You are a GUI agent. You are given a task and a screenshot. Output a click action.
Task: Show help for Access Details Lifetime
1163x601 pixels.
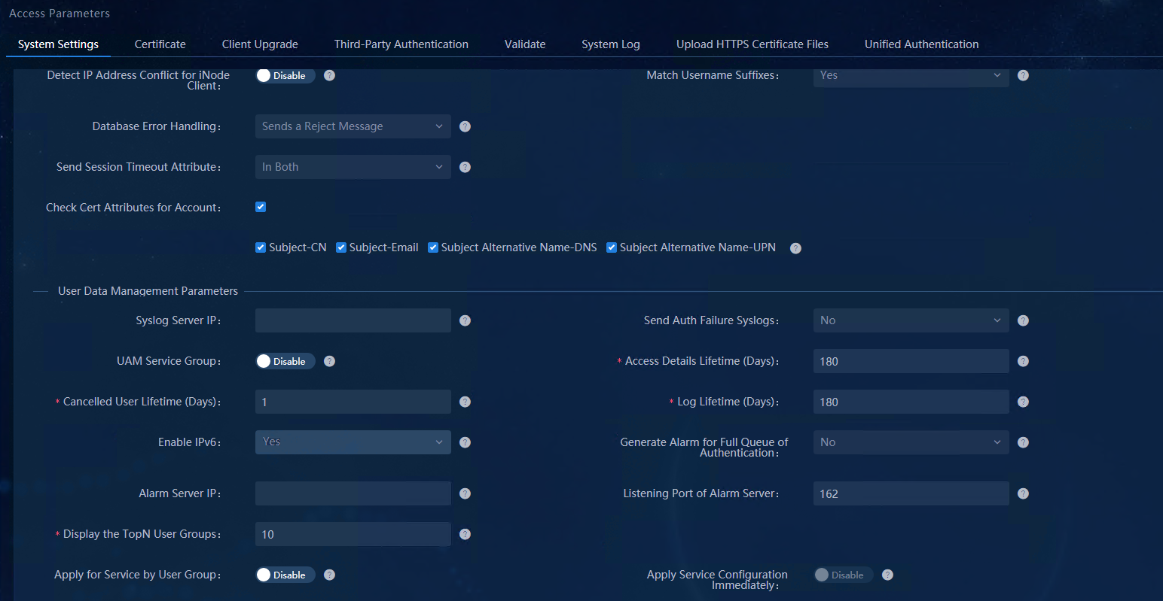(1023, 361)
